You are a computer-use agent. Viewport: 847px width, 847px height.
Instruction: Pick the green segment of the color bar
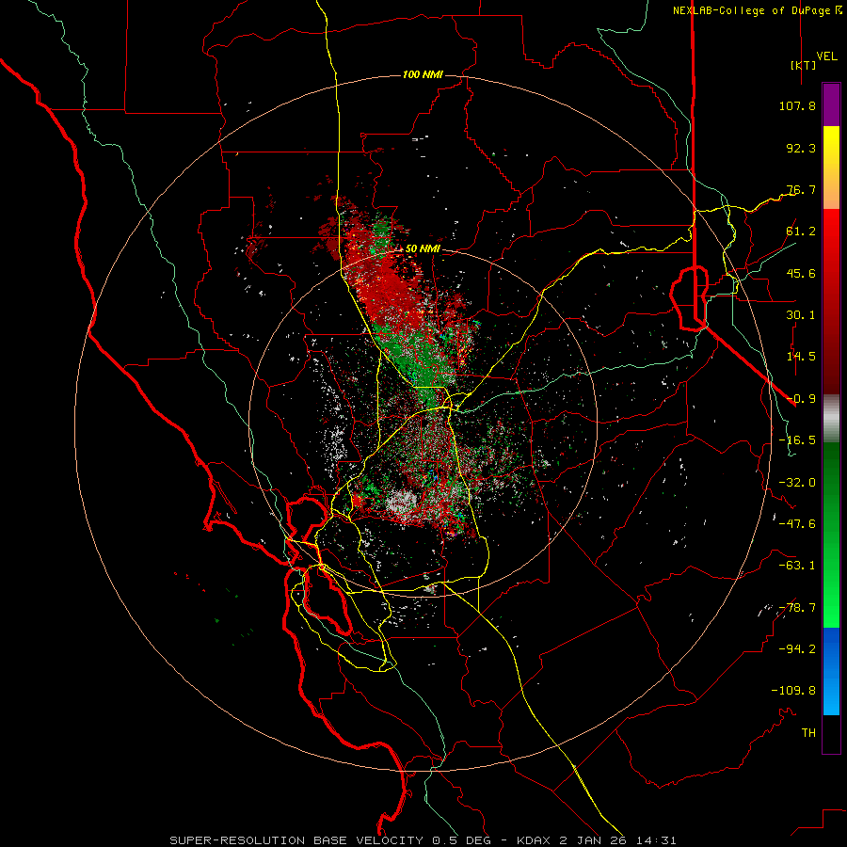[x=831, y=535]
